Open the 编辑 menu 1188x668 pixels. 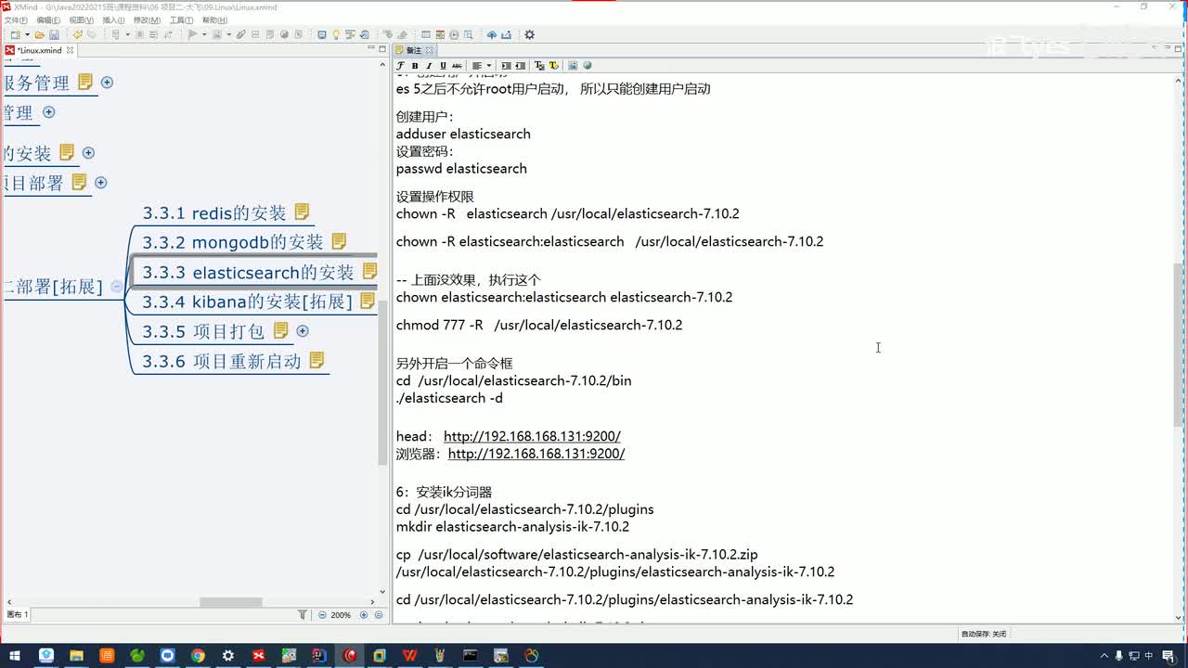click(48, 20)
